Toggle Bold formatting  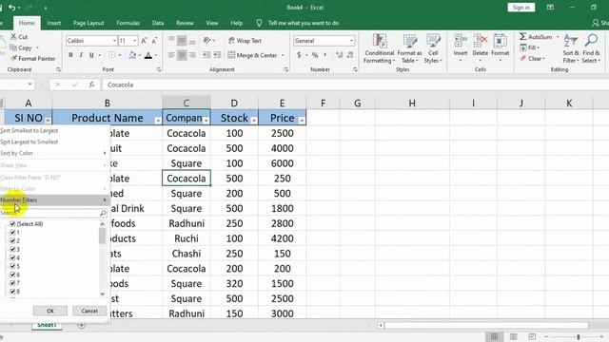[x=70, y=55]
